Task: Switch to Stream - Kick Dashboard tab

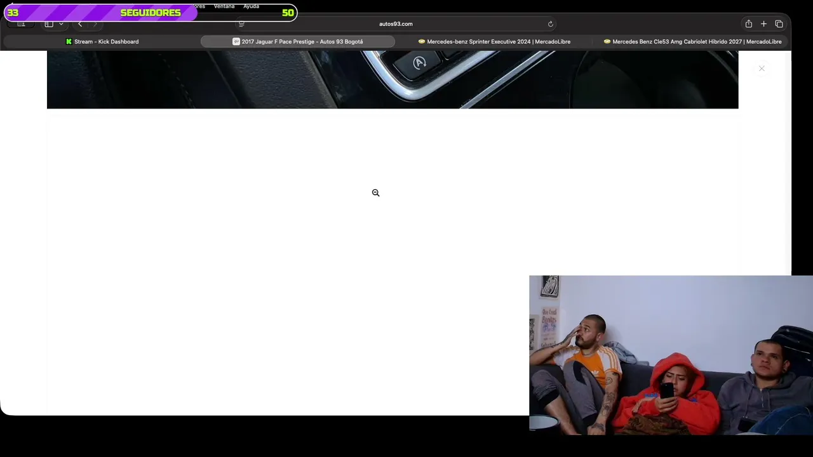Action: coord(102,42)
